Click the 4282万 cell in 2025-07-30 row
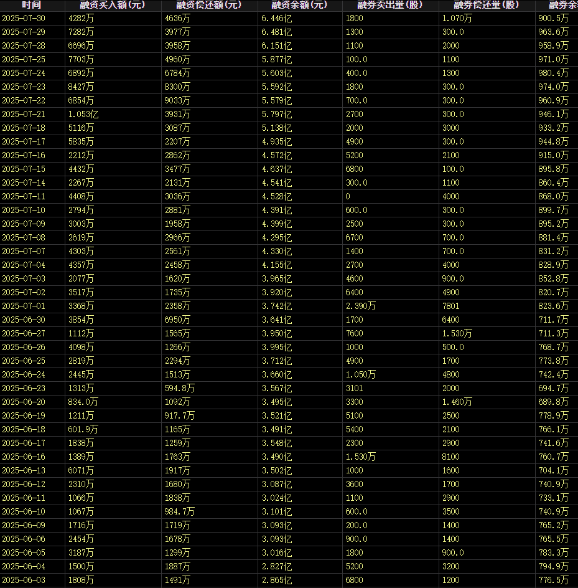The height and width of the screenshot is (588, 578). [81, 19]
